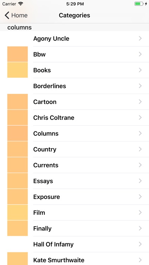Tap the battery indicator icon

tap(139, 4)
